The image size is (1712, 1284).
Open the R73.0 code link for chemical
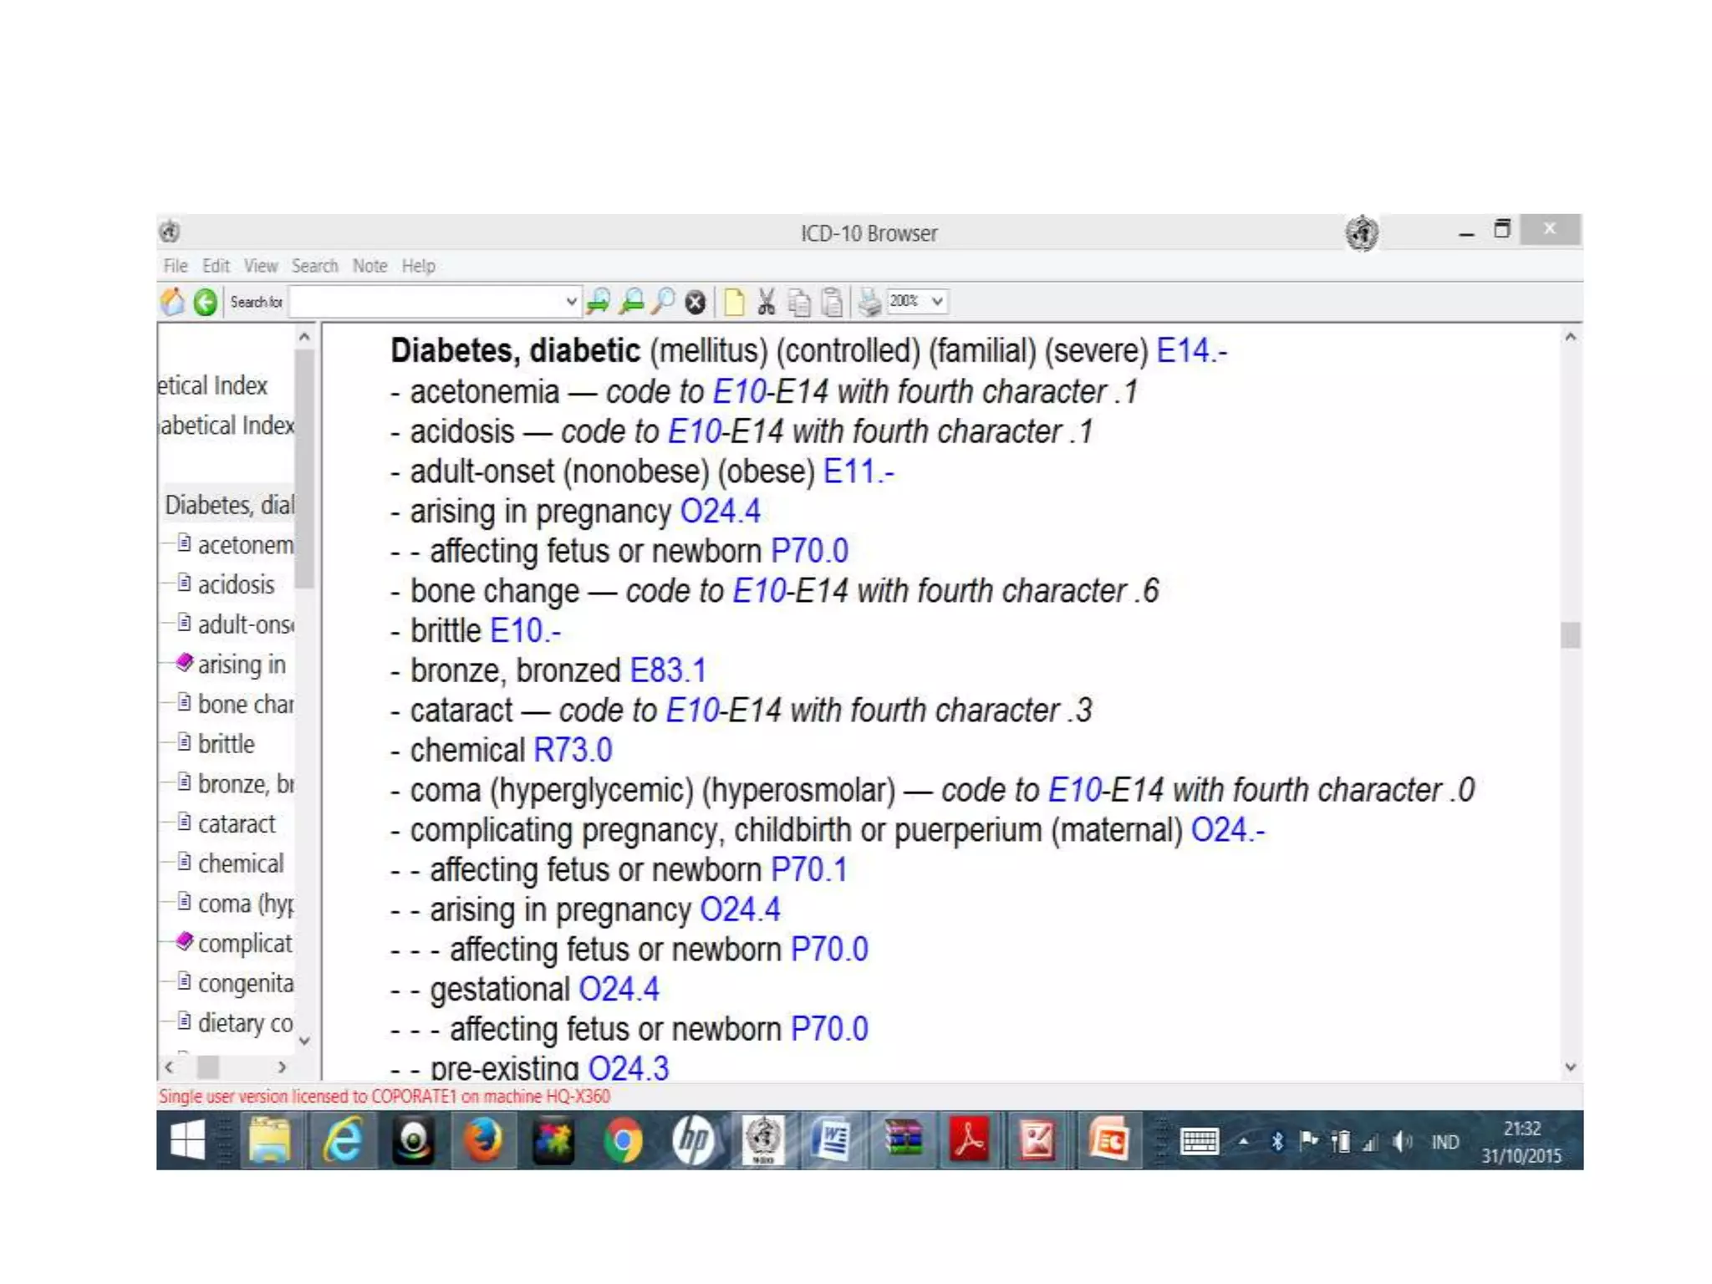click(573, 751)
